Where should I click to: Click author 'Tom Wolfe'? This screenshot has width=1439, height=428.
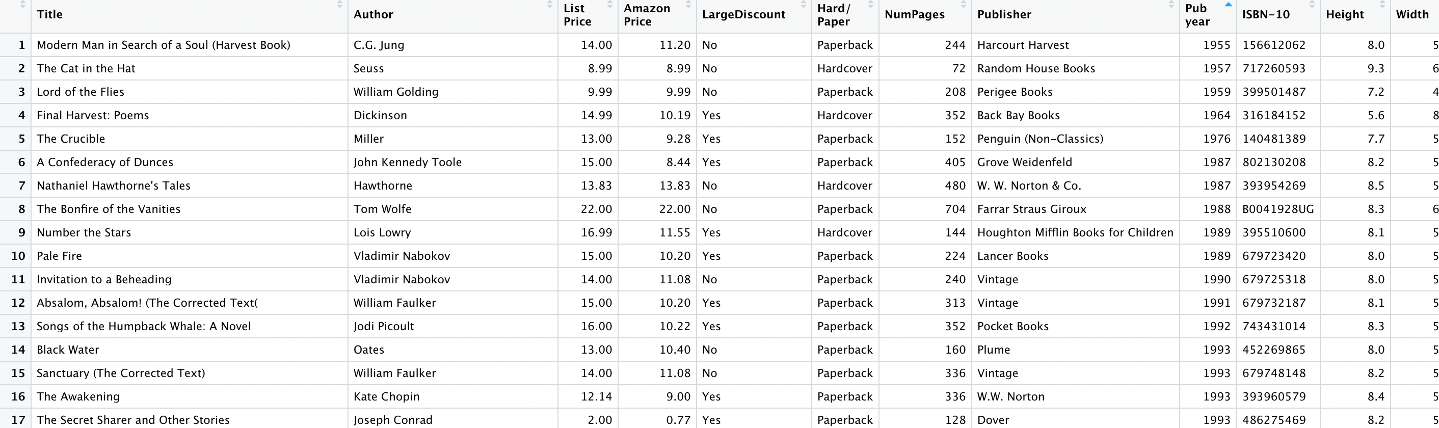383,209
